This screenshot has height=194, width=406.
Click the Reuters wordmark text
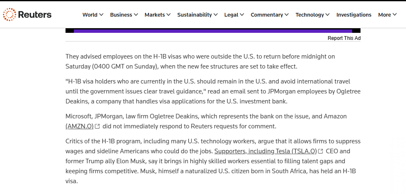coord(35,15)
